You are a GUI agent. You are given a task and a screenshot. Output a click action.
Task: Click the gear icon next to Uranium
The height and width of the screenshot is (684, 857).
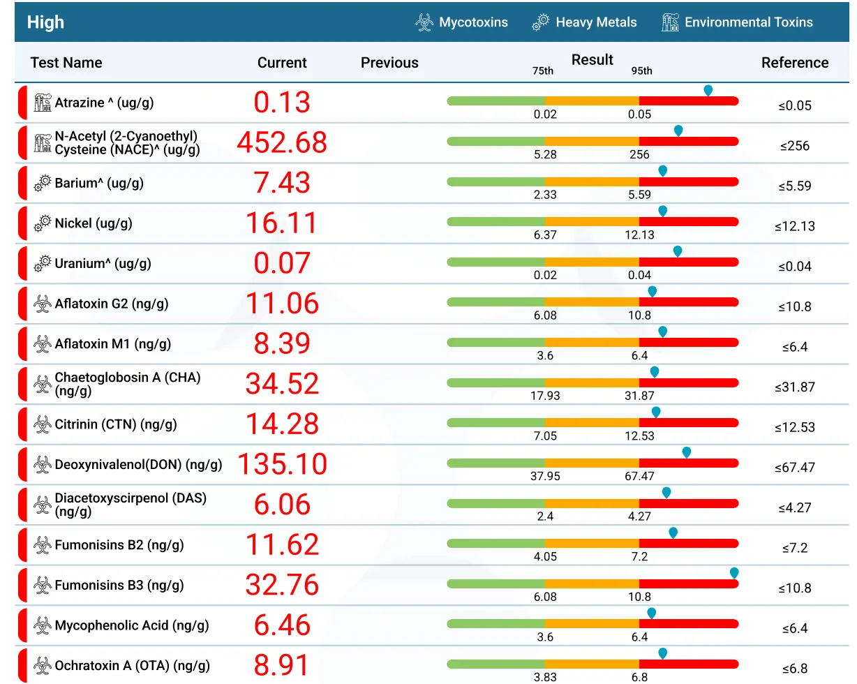[x=43, y=264]
